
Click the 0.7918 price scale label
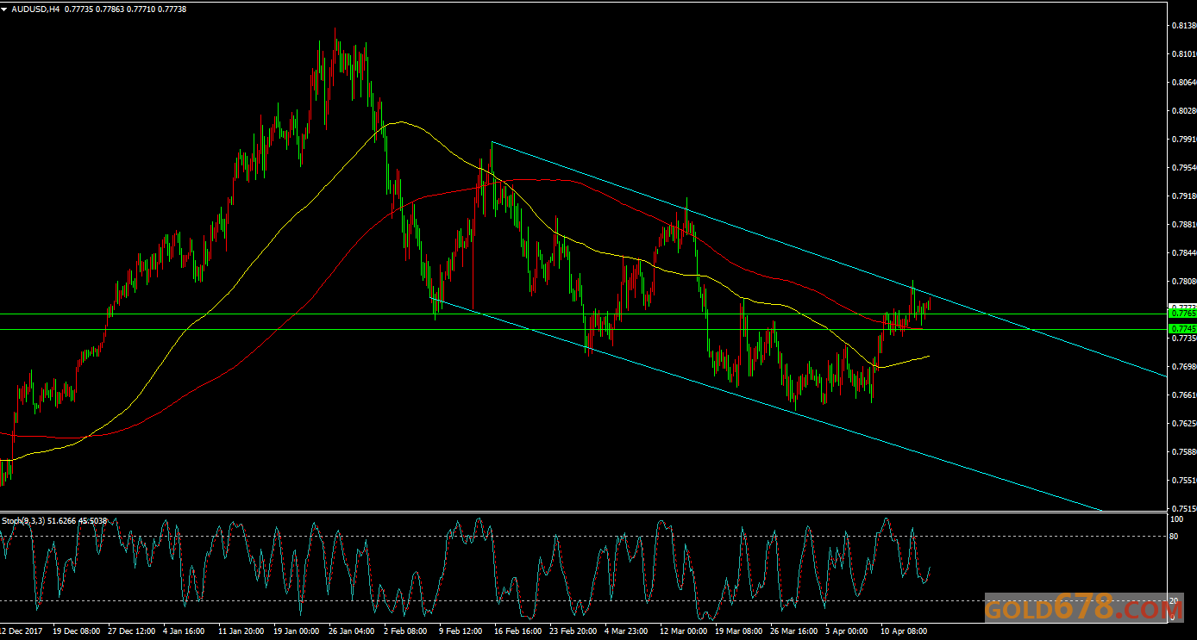(x=1184, y=196)
